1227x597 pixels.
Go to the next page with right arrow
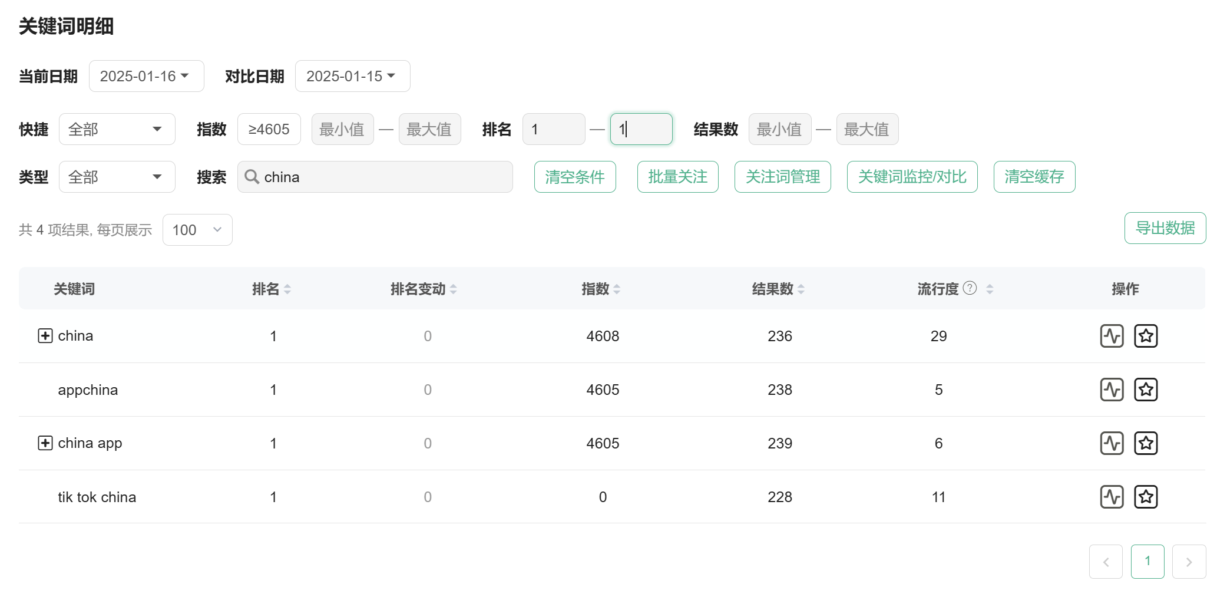[1189, 562]
